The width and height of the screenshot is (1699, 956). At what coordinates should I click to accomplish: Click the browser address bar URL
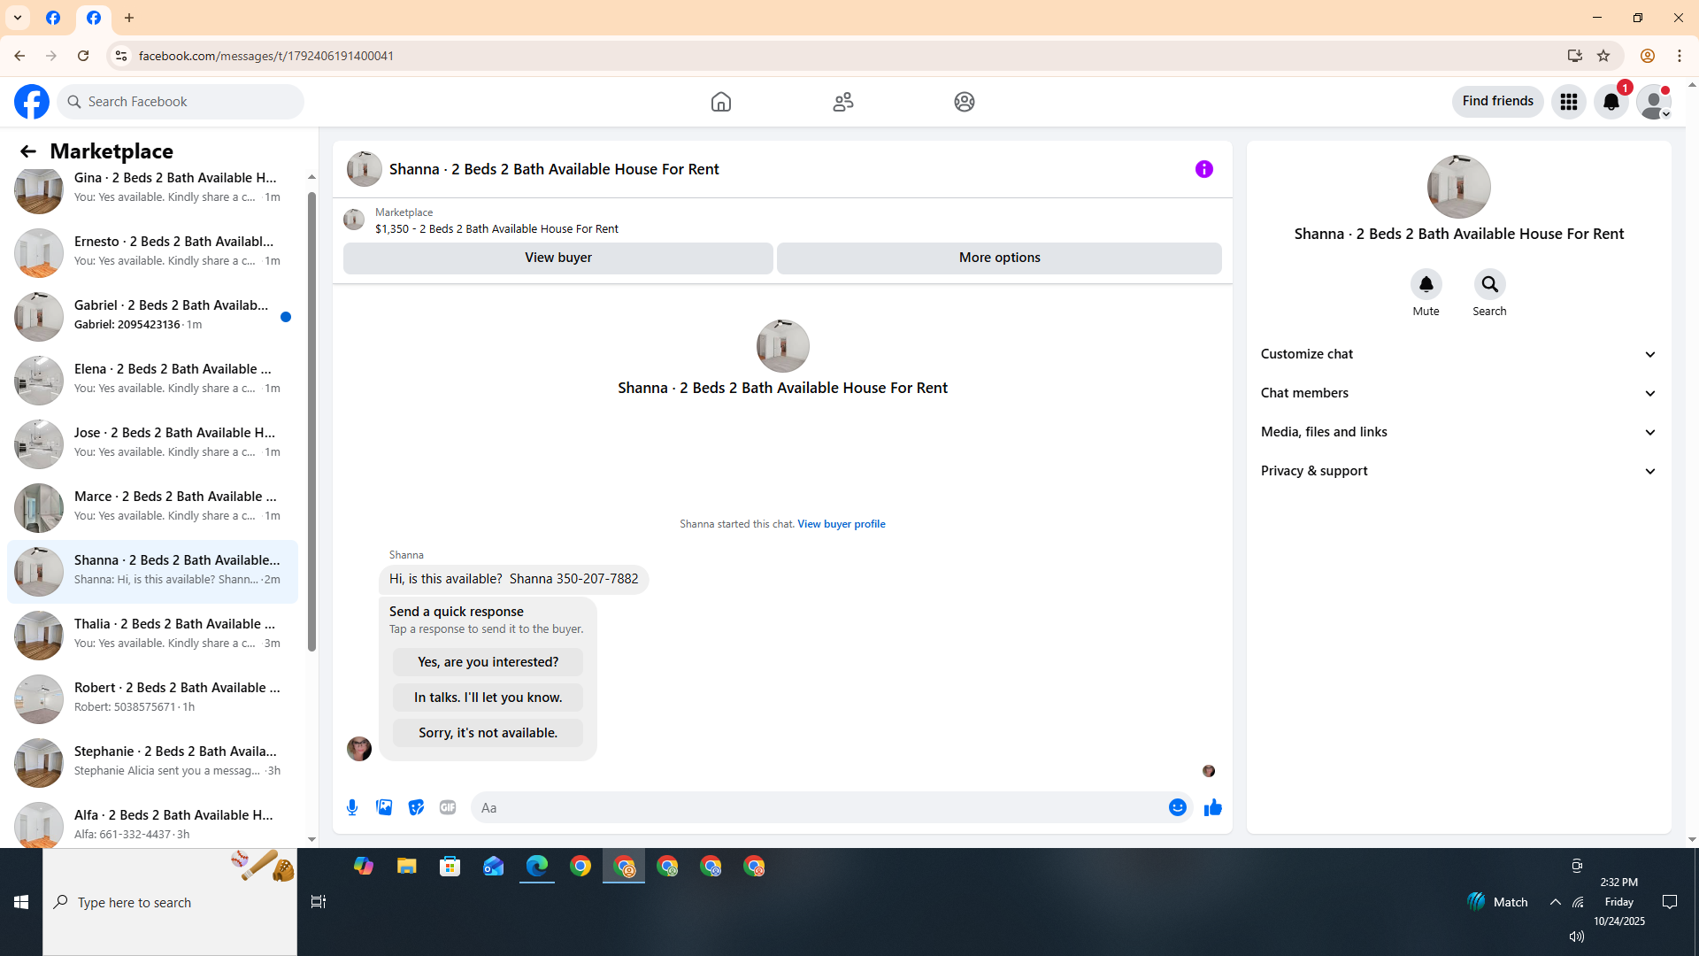click(x=265, y=56)
